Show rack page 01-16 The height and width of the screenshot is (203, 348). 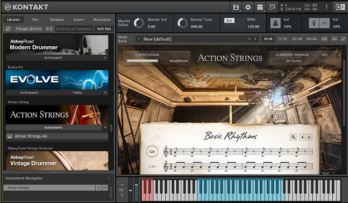pyautogui.click(x=268, y=39)
